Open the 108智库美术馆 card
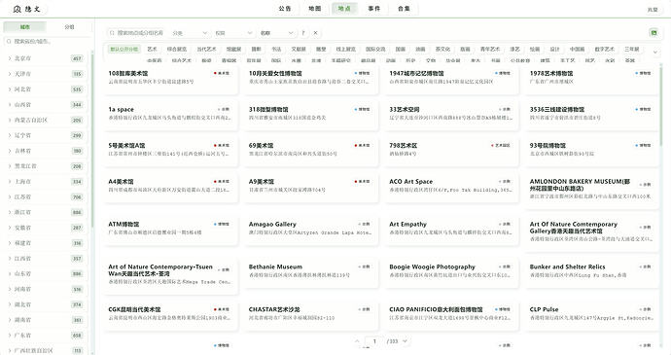 pos(170,80)
